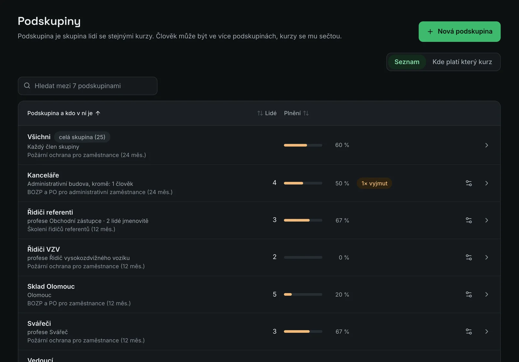Click the Podskupiny page heading

click(x=49, y=21)
